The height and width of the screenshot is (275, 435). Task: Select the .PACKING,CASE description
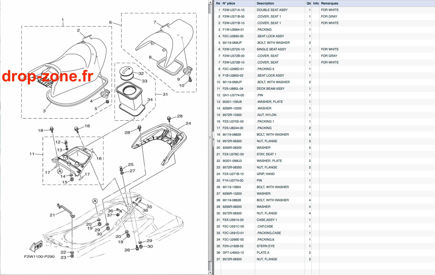(x=269, y=233)
